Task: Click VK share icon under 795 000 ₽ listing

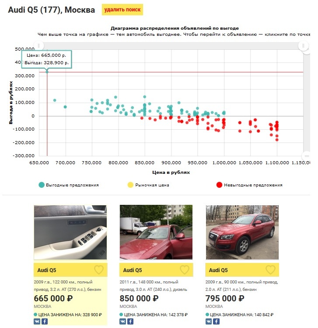Action: click(209, 321)
